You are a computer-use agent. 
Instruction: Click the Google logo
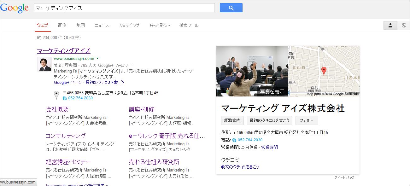click(15, 9)
